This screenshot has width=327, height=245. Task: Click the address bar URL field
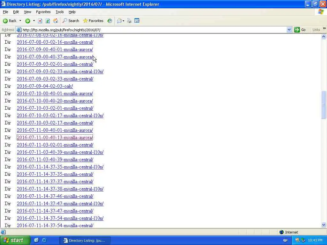pyautogui.click(x=154, y=30)
